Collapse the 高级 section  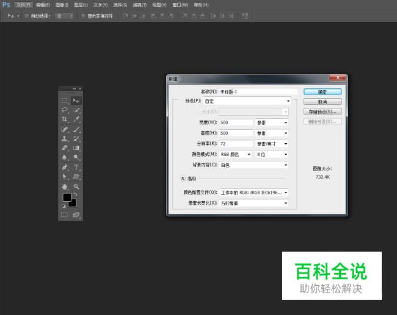coord(183,179)
